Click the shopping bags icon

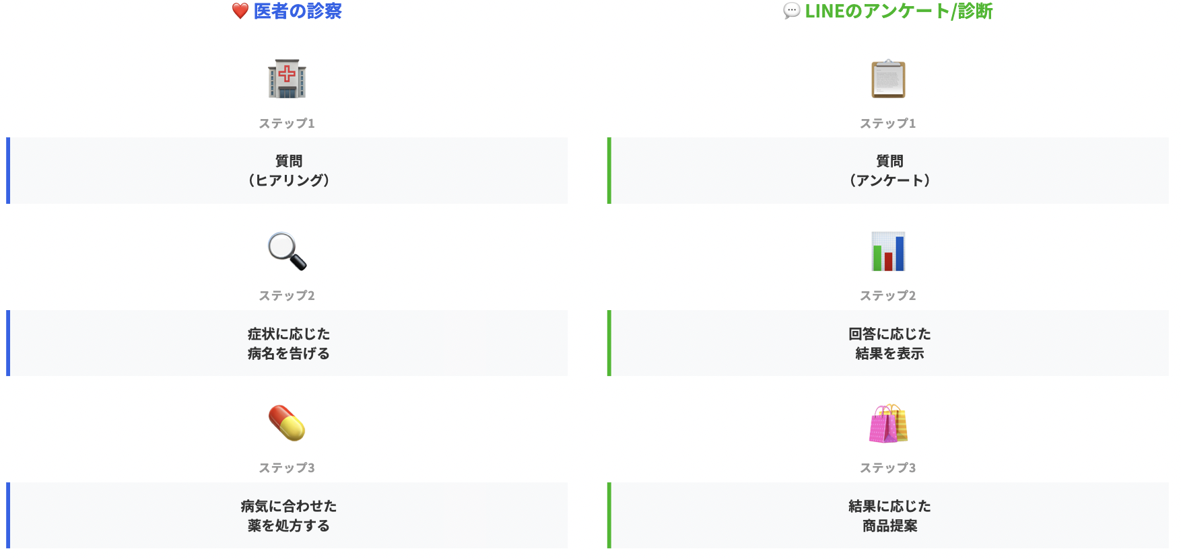coord(888,423)
